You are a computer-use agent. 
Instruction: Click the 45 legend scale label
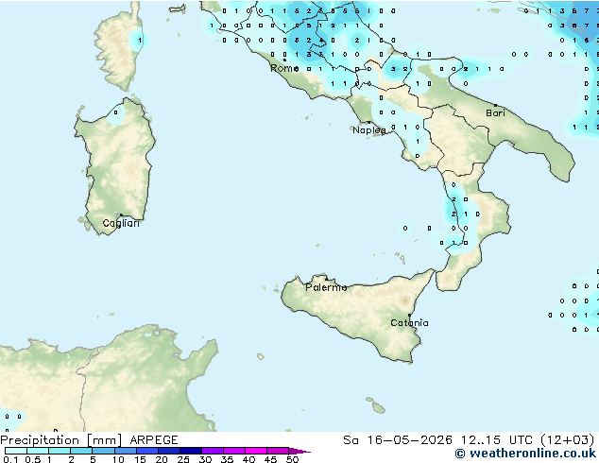point(270,459)
